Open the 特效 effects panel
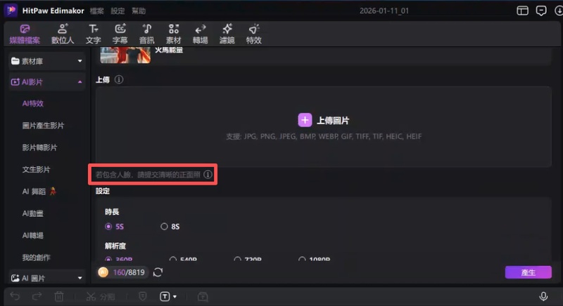The image size is (563, 306). (253, 33)
